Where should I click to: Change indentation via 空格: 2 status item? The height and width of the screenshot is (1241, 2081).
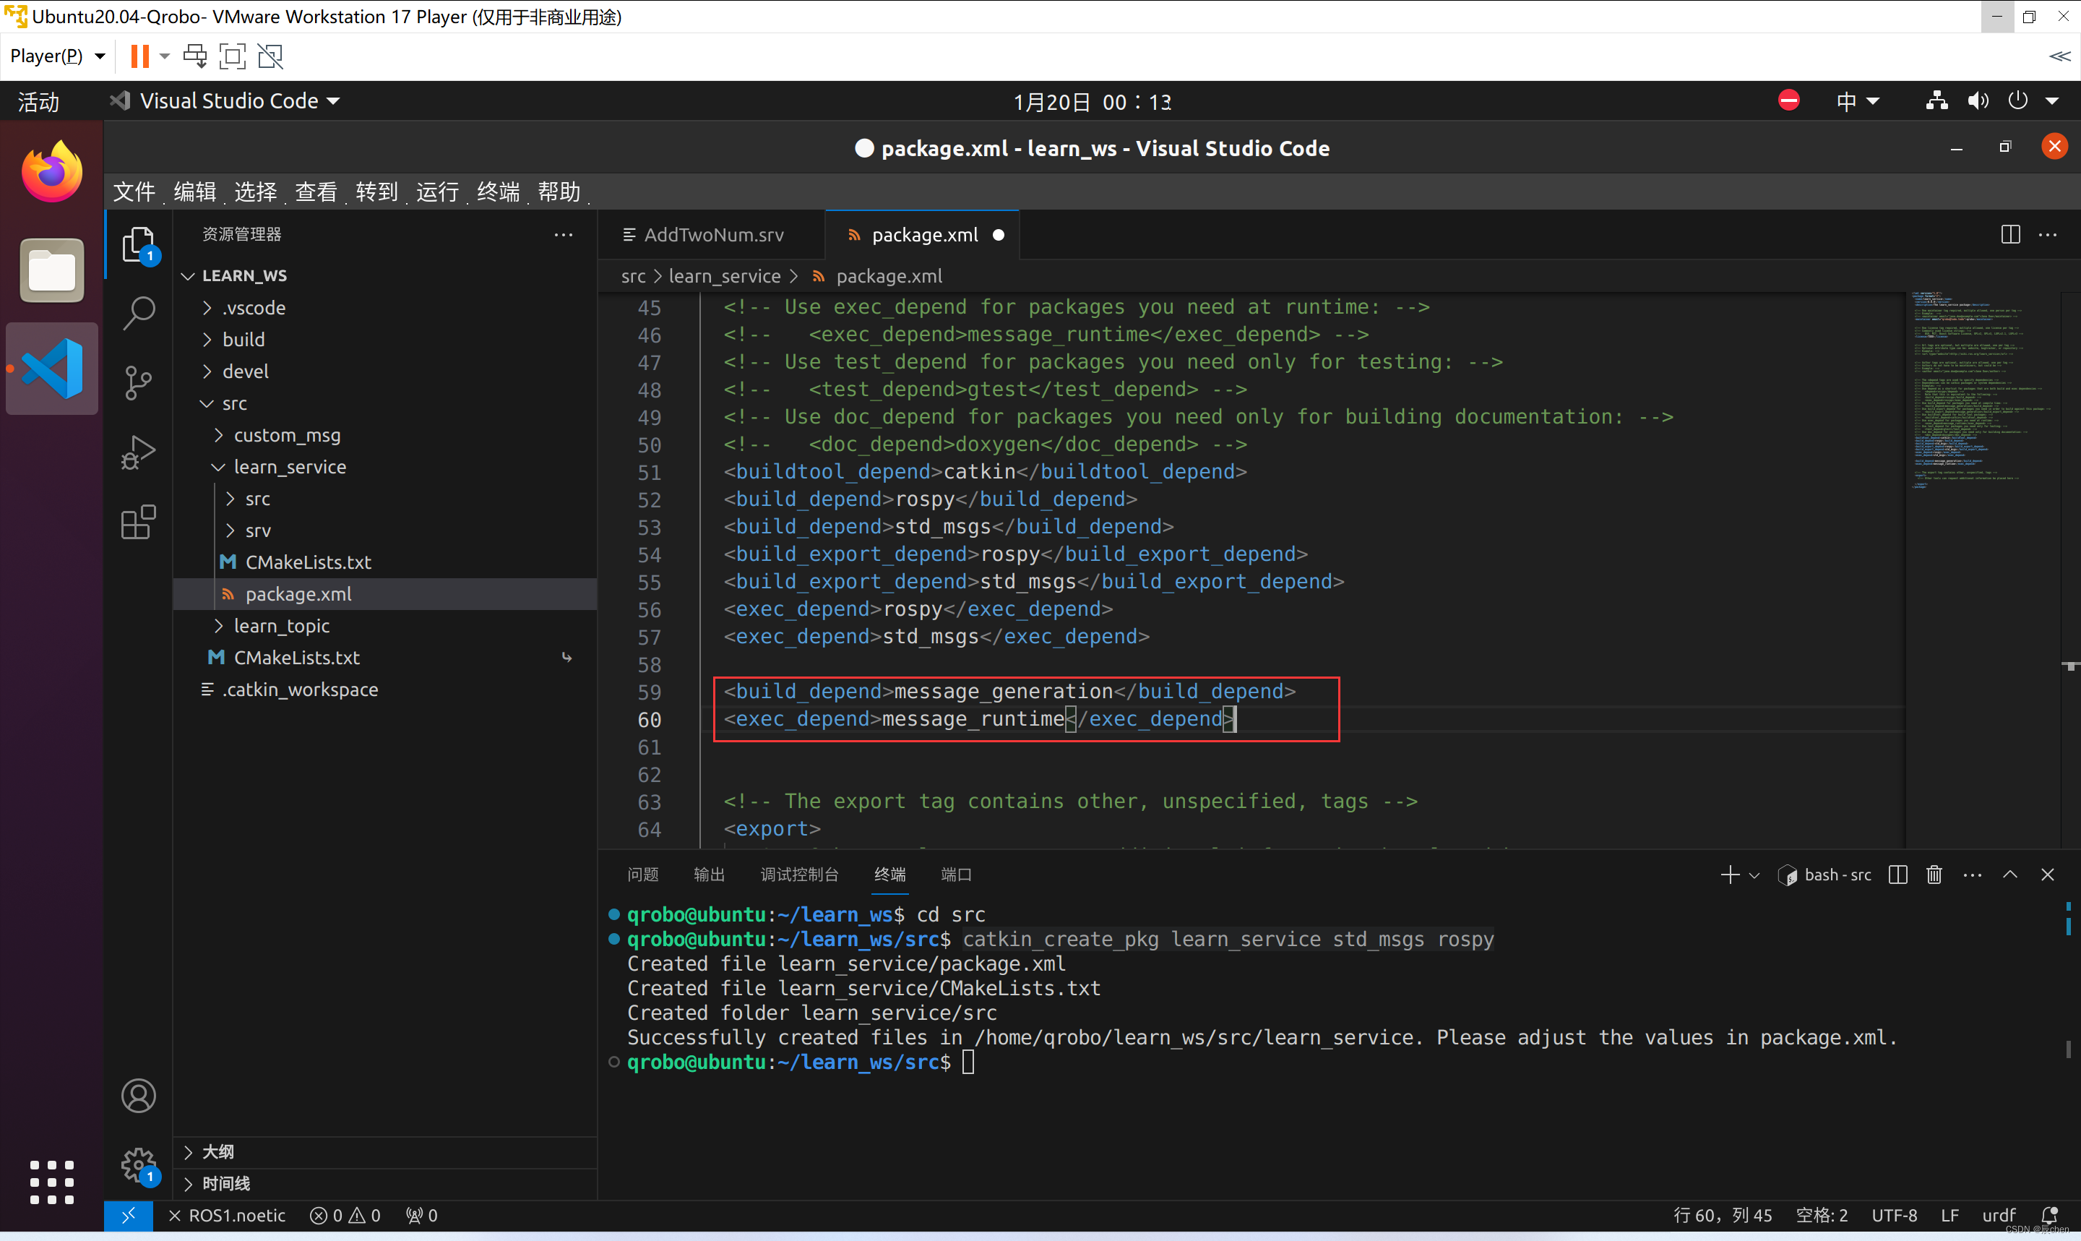(1822, 1215)
